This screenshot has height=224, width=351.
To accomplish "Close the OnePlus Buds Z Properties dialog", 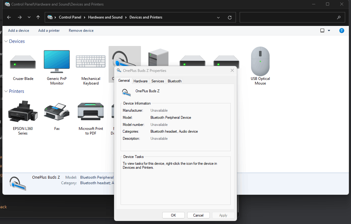I will [x=232, y=70].
